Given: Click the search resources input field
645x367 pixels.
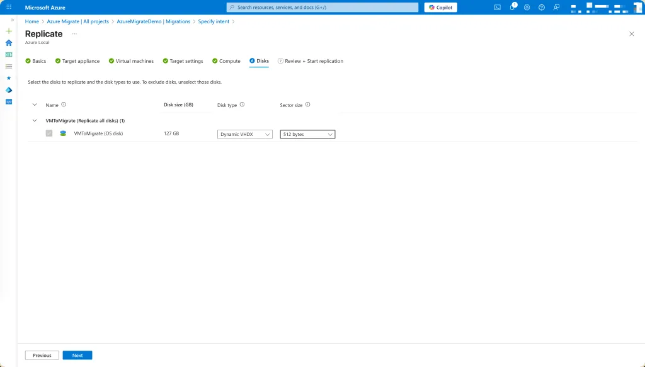Looking at the screenshot, I should tap(322, 8).
